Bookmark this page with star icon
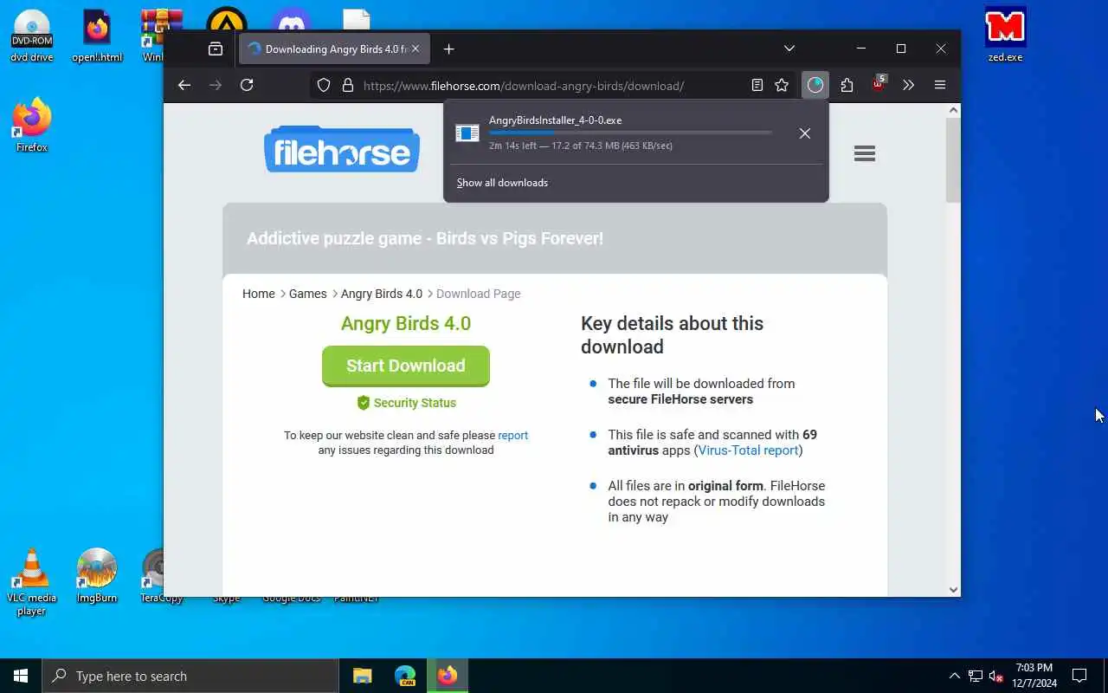1108x693 pixels. (x=782, y=85)
